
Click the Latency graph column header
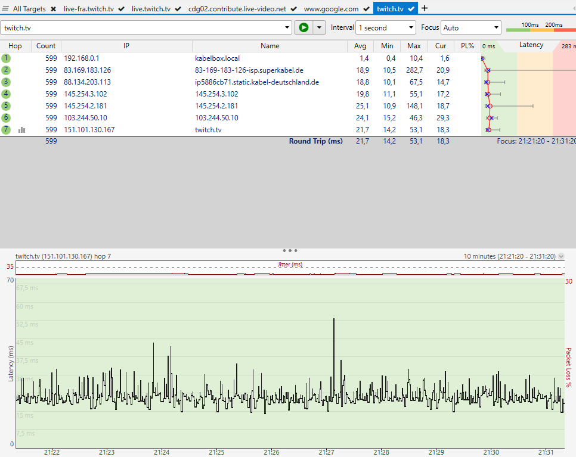531,45
